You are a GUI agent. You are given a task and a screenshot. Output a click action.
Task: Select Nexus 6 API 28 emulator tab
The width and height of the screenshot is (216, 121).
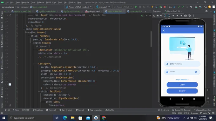click(173, 11)
